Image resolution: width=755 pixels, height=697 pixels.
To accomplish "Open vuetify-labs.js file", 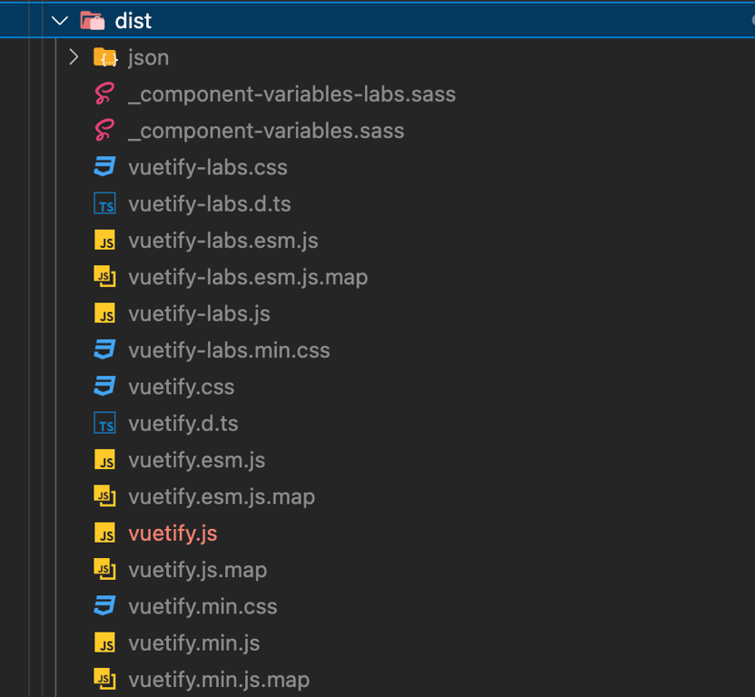I will point(200,314).
